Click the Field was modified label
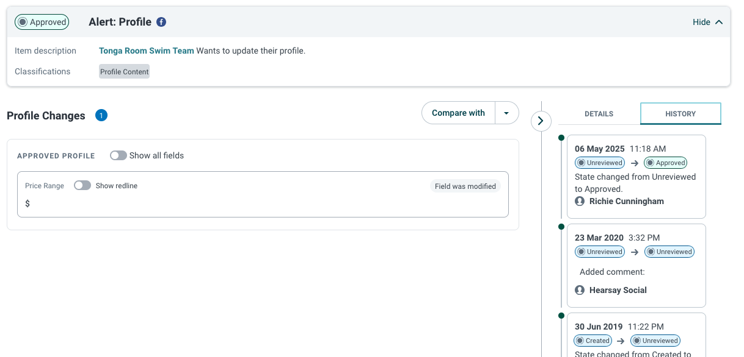The height and width of the screenshot is (357, 744). point(465,186)
